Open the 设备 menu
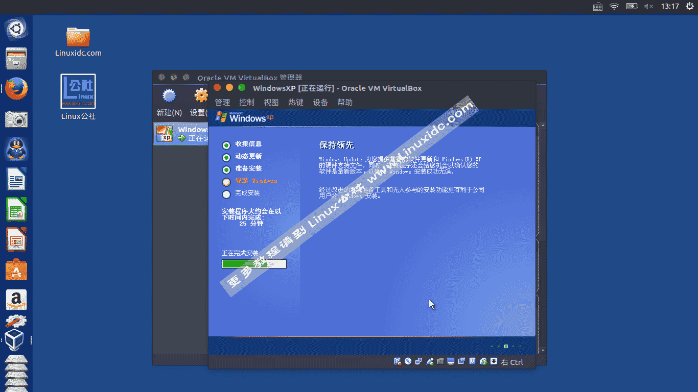 point(320,102)
